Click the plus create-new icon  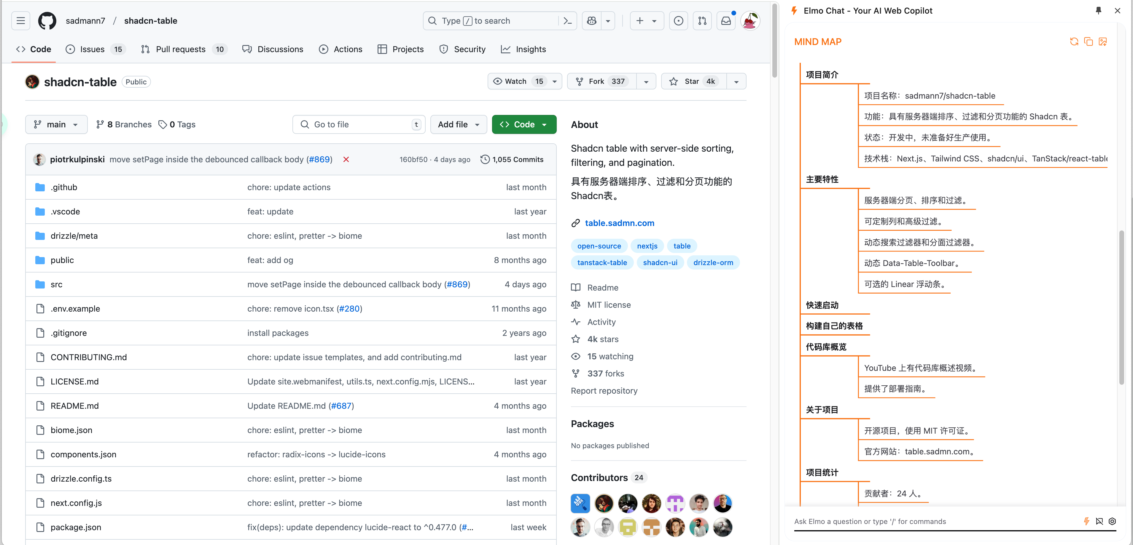point(640,21)
